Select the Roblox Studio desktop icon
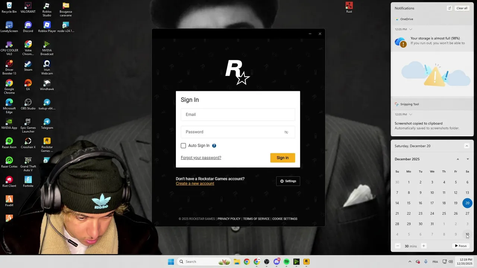 click(x=47, y=9)
